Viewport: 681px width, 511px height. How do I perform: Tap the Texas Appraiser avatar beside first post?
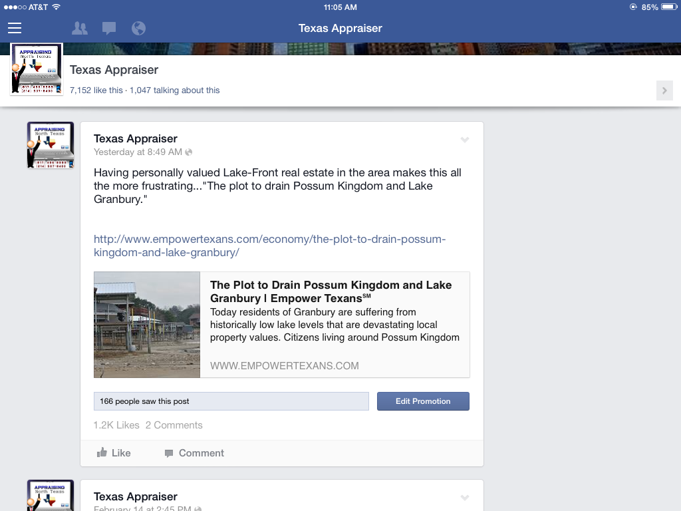tap(51, 144)
